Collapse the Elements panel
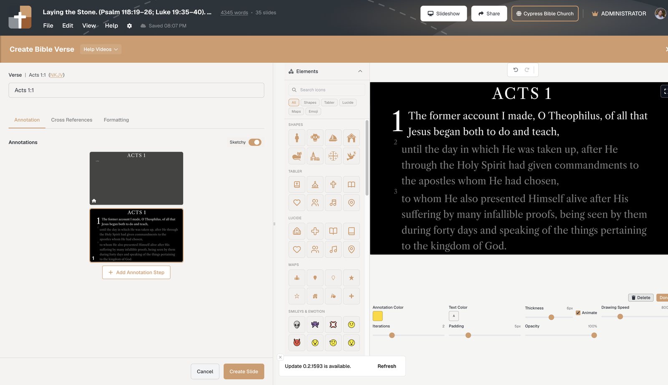The image size is (668, 385). (360, 71)
